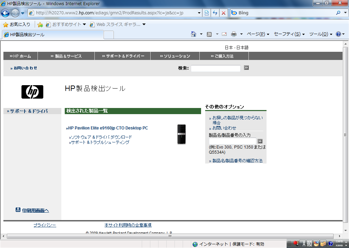Open the search provider dropdown arrow
349x248 pixels.
pos(345,13)
